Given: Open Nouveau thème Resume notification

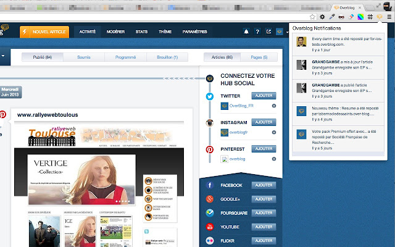Looking at the screenshot, I should (338, 114).
